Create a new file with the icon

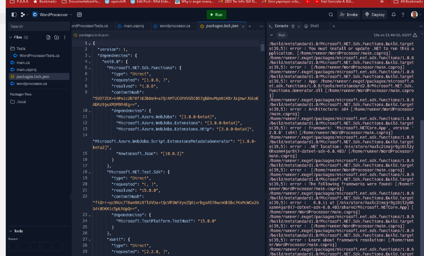[48, 37]
